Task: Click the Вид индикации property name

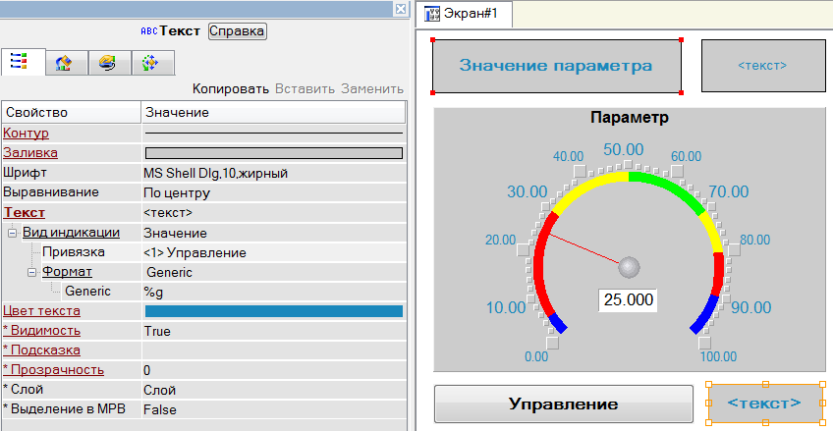Action: [71, 233]
